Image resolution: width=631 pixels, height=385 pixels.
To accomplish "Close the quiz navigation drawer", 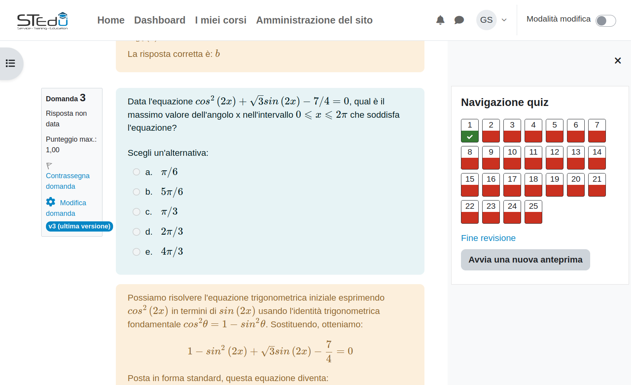I will click(x=618, y=60).
